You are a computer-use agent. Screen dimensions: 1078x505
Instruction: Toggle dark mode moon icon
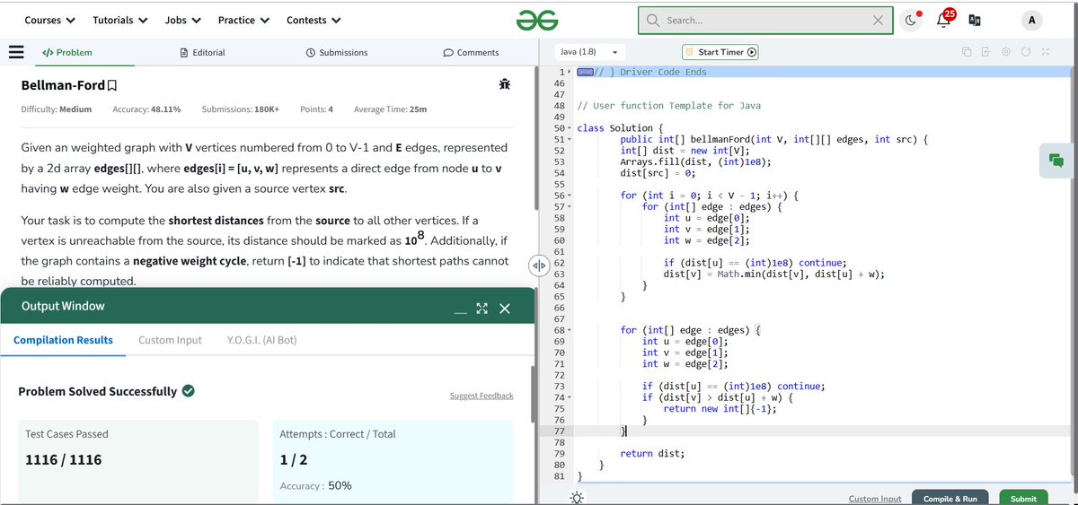[x=911, y=20]
